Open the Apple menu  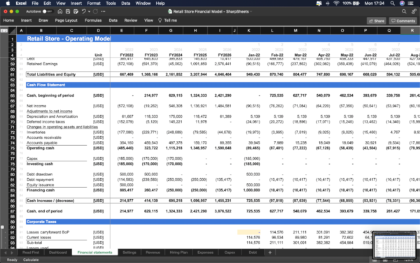[x=8, y=4]
